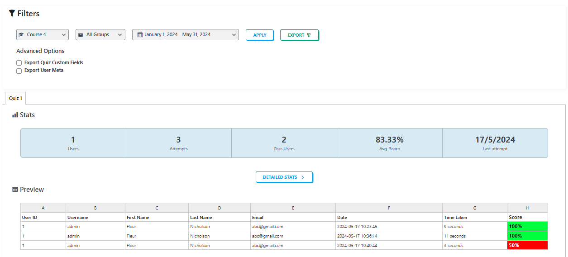Click the Stats bar chart icon

15,115
